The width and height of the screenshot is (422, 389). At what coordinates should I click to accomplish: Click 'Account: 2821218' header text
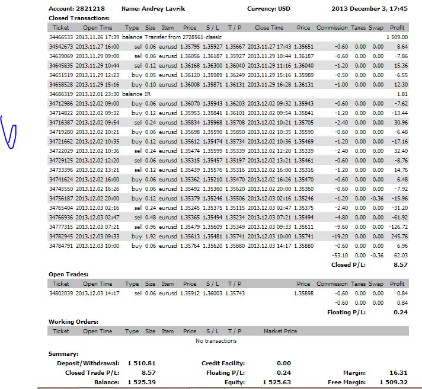(x=76, y=9)
